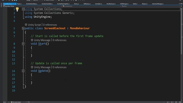Screen dimensions: 183x103
Task: Click Unity Message label above Start
Action: pos(42,40)
